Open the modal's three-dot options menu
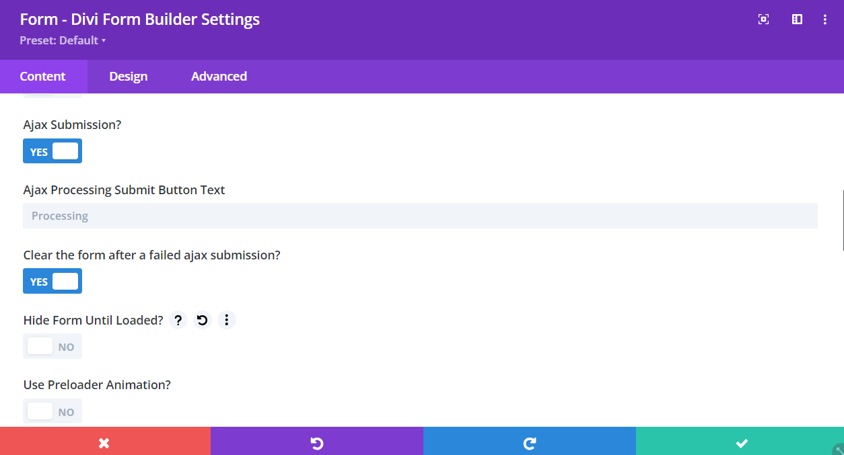This screenshot has width=844, height=455. pyautogui.click(x=824, y=19)
